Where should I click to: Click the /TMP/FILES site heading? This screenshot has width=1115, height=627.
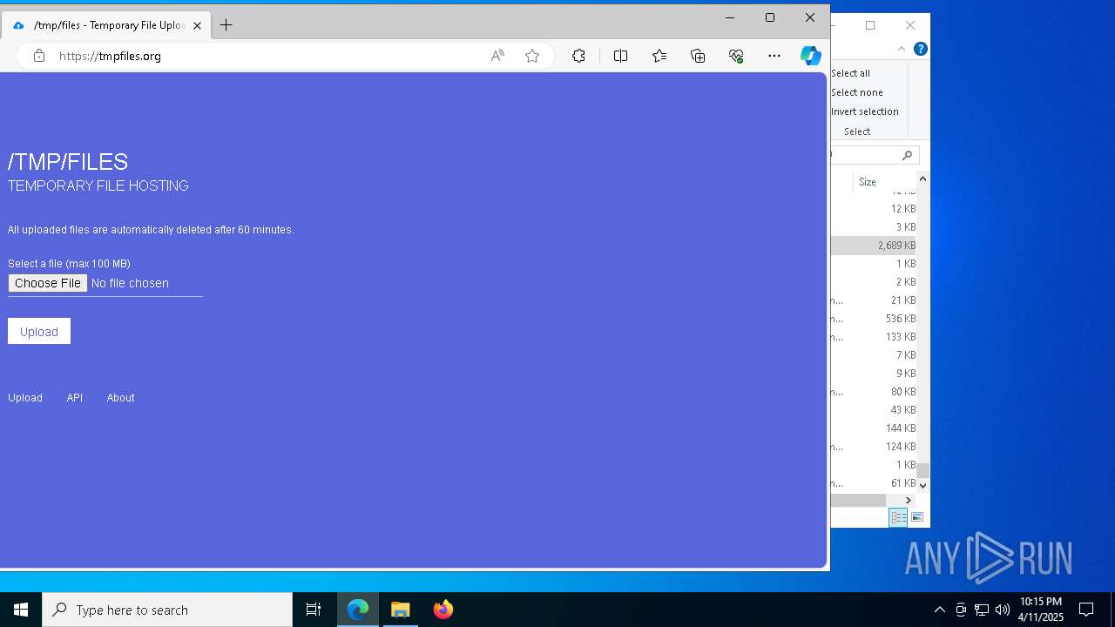tap(68, 162)
